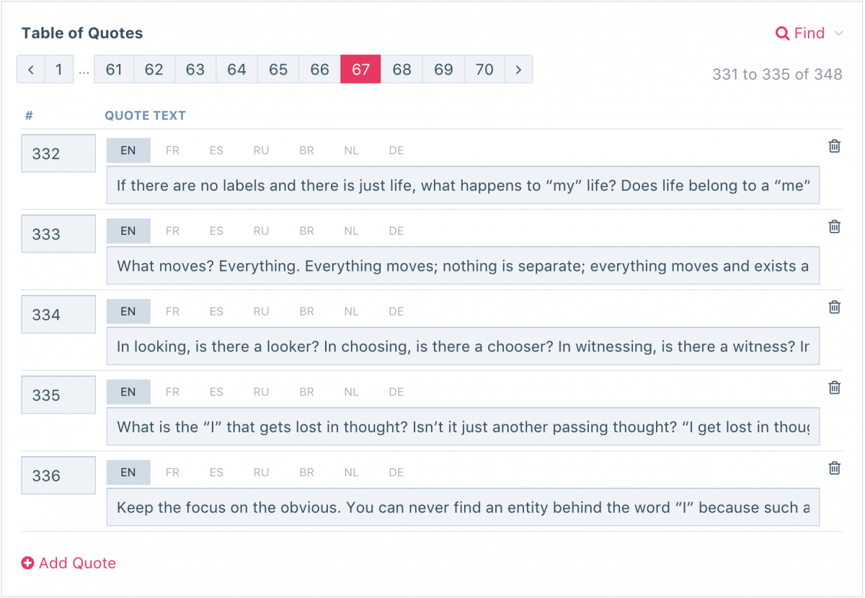Edit the number field 335
865x598 pixels.
[58, 395]
